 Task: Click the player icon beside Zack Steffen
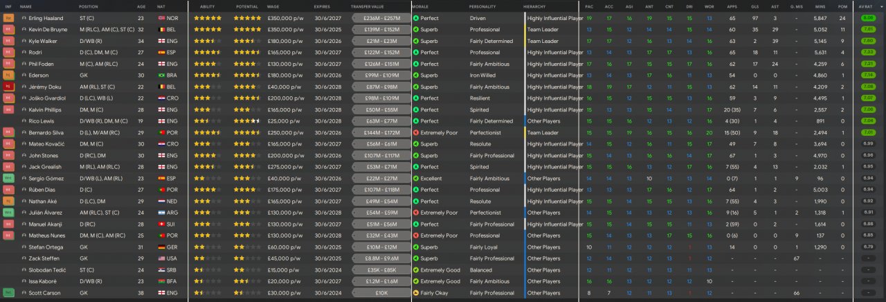24,258
